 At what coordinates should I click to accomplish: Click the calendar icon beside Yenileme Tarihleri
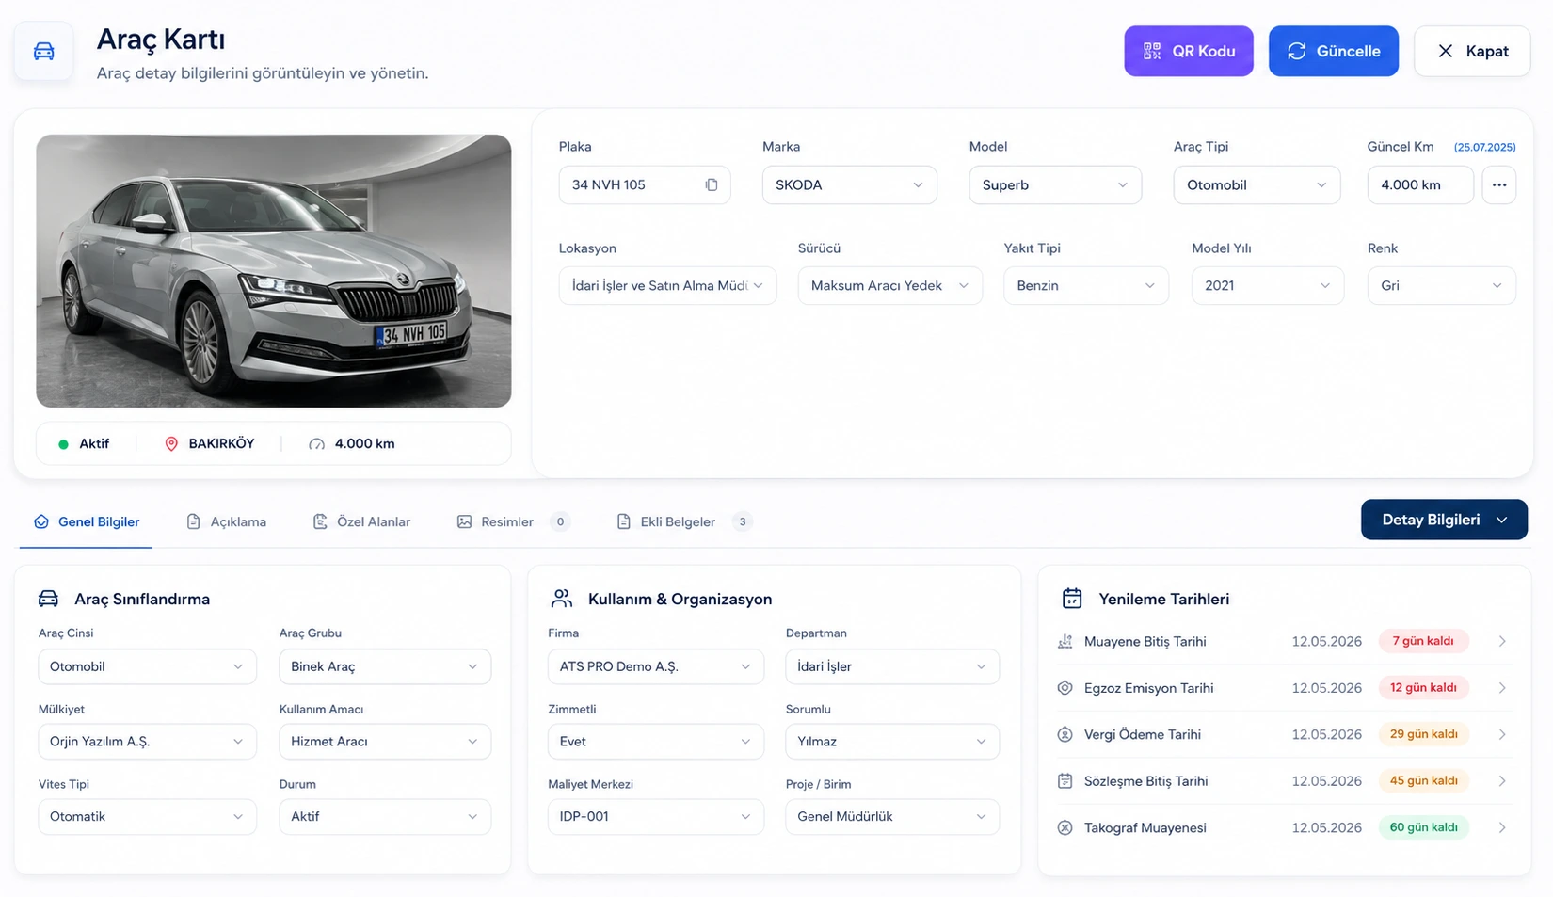click(x=1072, y=599)
